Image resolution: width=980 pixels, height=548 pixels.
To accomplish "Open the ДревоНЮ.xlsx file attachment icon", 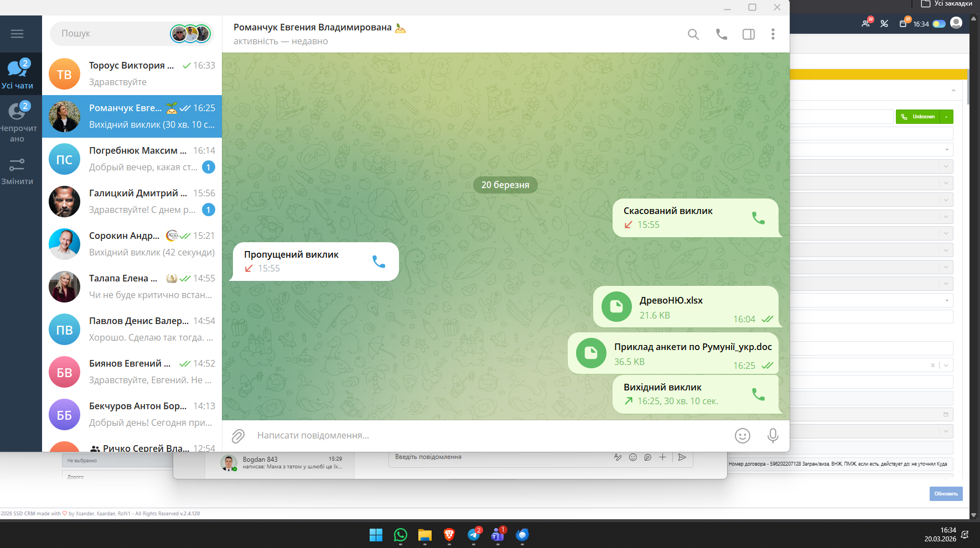I will coord(616,306).
